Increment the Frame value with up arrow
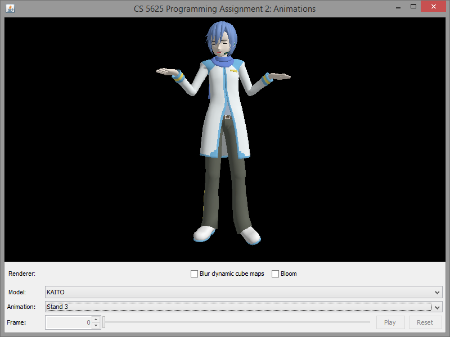450x337 pixels. 96,320
